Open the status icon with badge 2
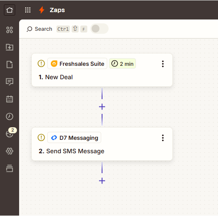 (9, 134)
